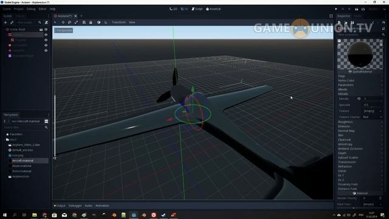This screenshot has width=389, height=219.
Task: Click the inspector history back arrow icon
Action: [373, 23]
